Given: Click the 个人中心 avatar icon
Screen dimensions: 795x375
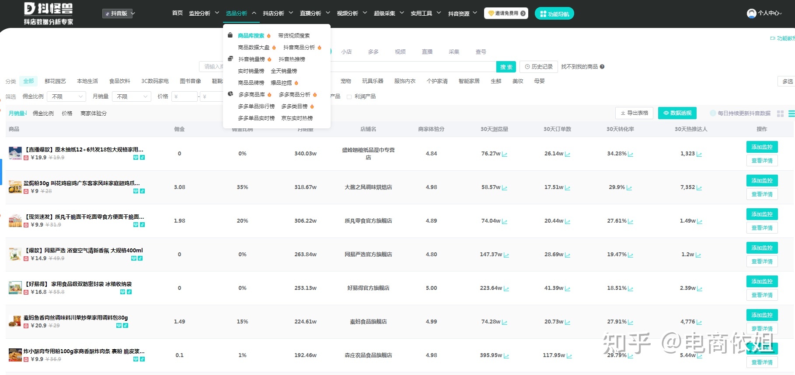Looking at the screenshot, I should 751,14.
